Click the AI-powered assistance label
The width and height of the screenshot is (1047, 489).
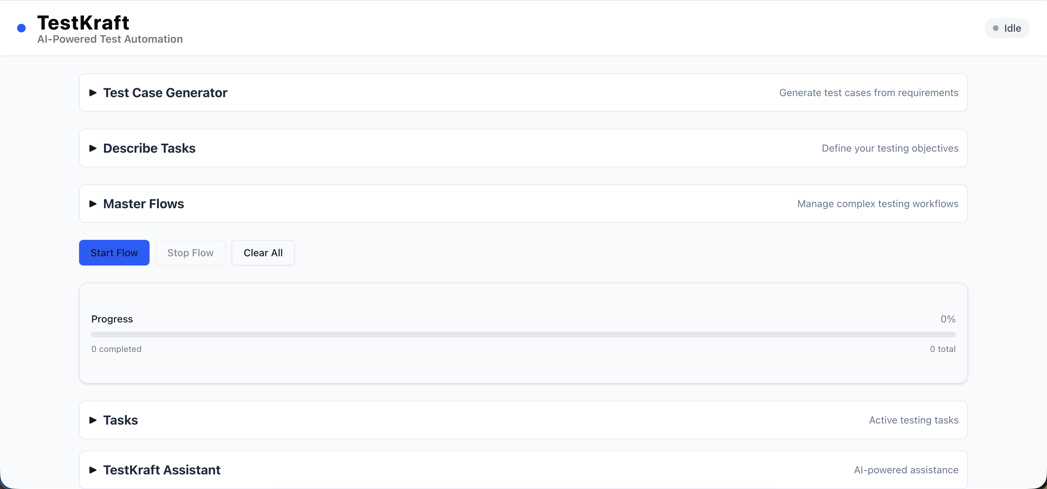(906, 470)
